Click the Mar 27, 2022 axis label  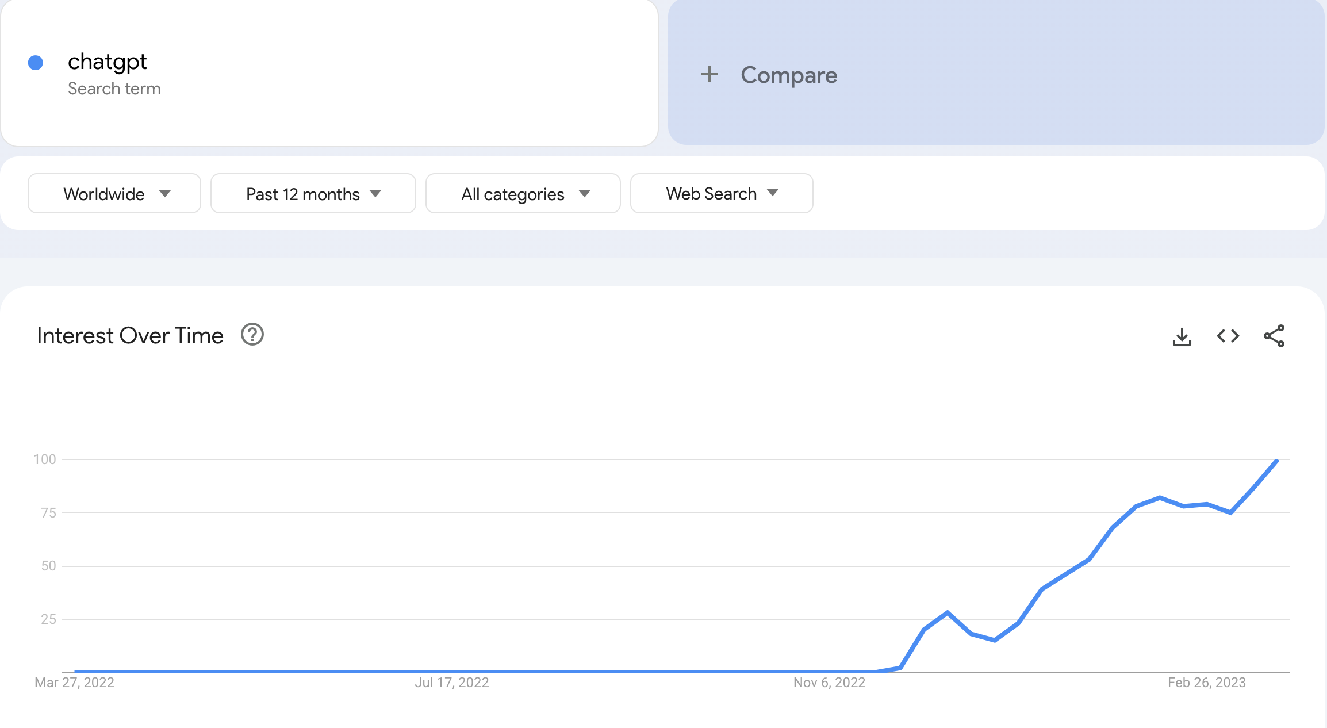pos(74,683)
